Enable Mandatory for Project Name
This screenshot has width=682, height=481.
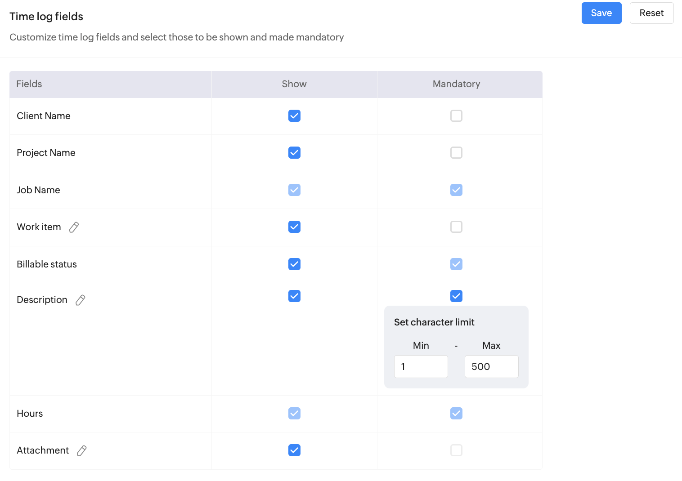tap(456, 153)
